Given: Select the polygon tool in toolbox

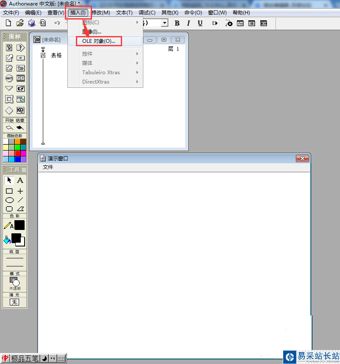Looking at the screenshot, I should [x=20, y=209].
